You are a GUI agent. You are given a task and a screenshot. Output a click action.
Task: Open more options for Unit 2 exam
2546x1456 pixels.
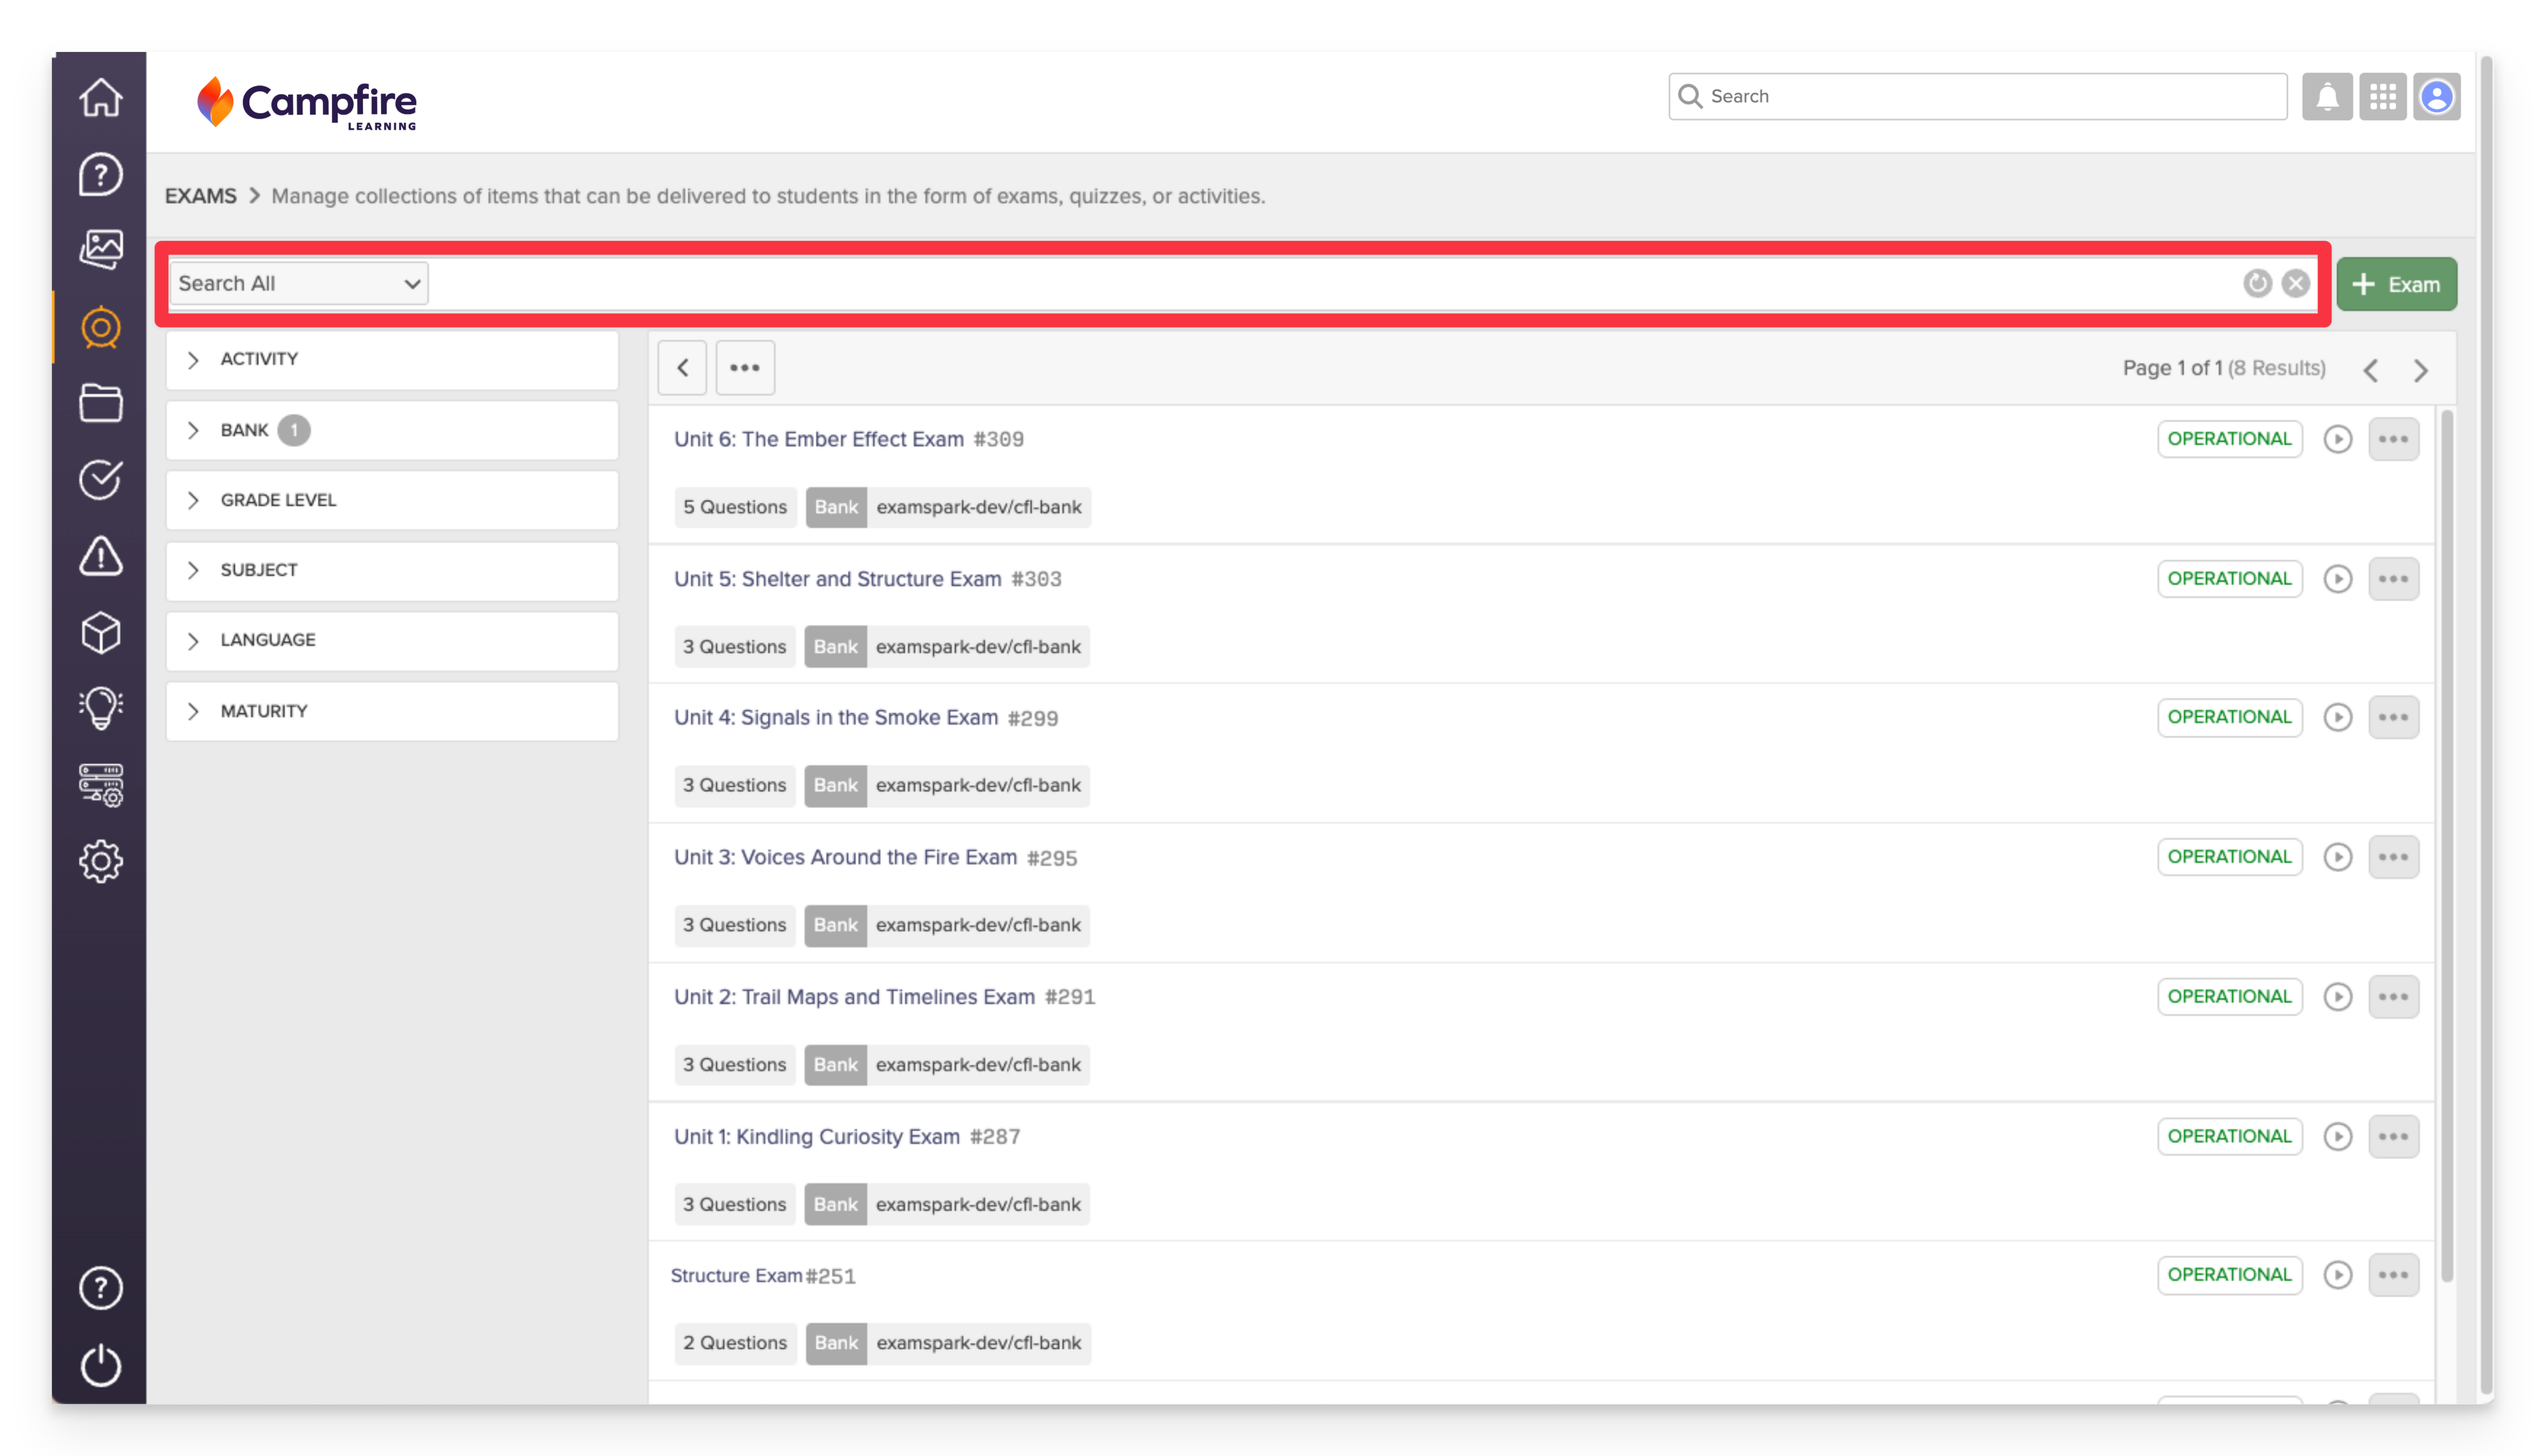pos(2393,997)
